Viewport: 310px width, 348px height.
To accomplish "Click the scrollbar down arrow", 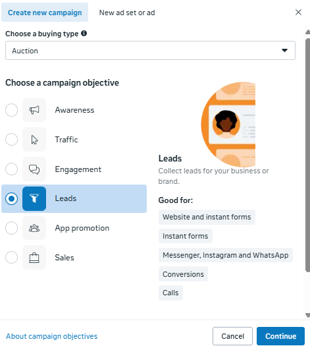I will click(307, 315).
